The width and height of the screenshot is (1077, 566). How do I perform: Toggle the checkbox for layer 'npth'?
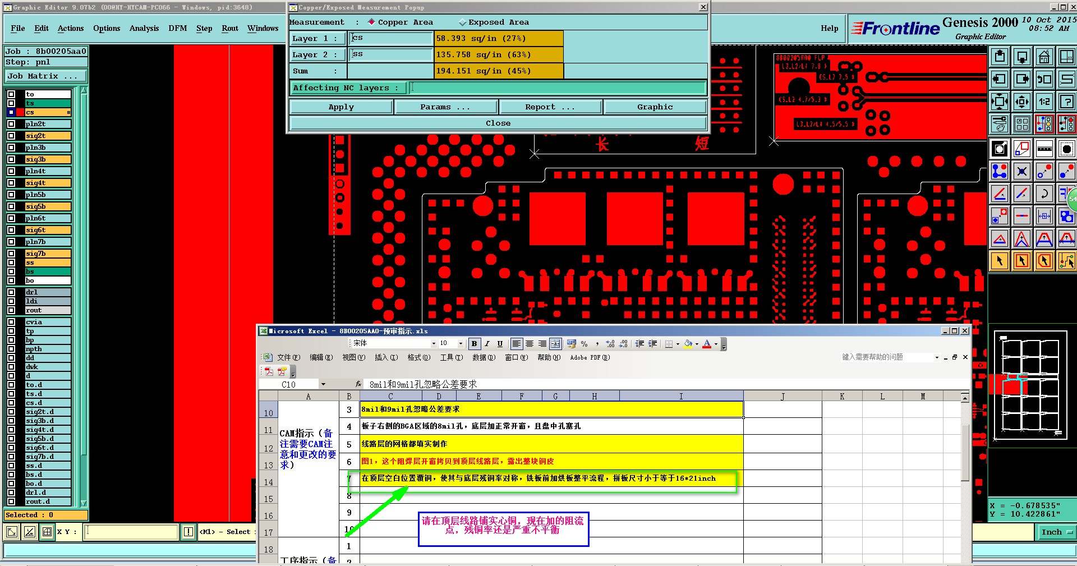(x=11, y=349)
